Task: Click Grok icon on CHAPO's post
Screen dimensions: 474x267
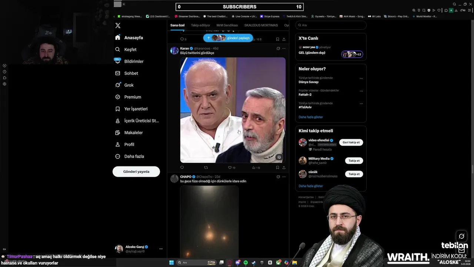Action: [278, 177]
